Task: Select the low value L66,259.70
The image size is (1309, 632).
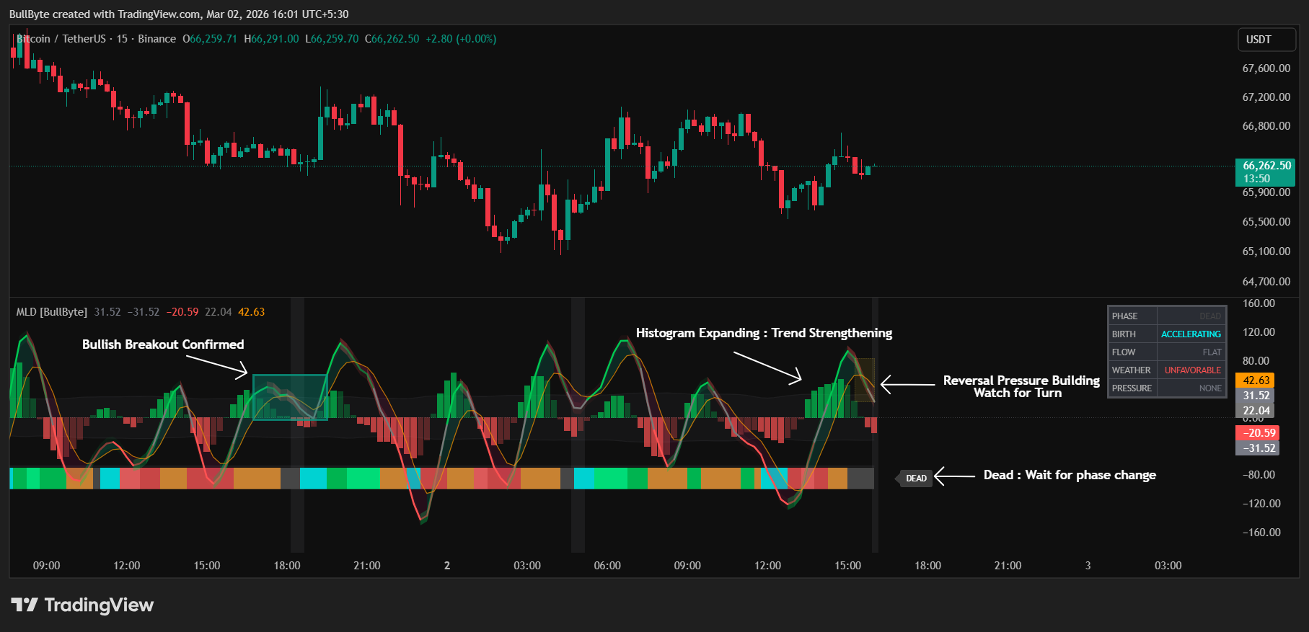Action: tap(332, 39)
